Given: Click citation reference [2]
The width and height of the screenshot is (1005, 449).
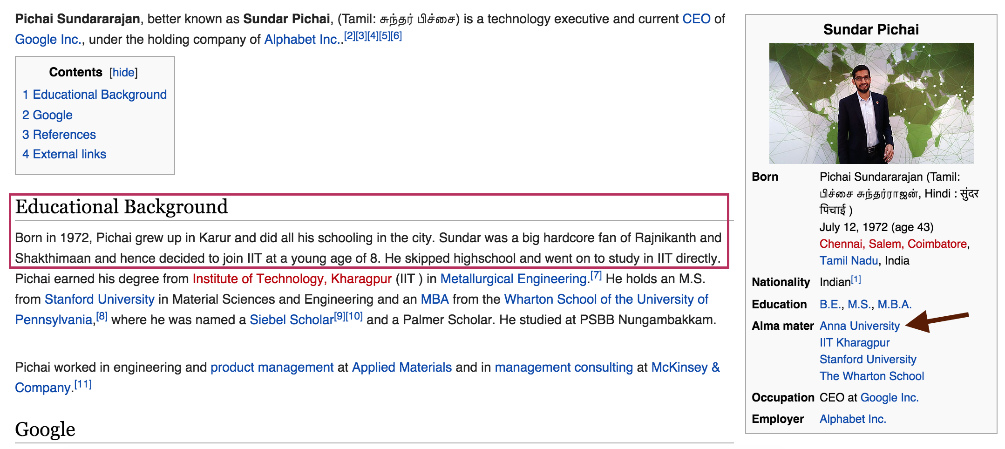Looking at the screenshot, I should click(349, 36).
